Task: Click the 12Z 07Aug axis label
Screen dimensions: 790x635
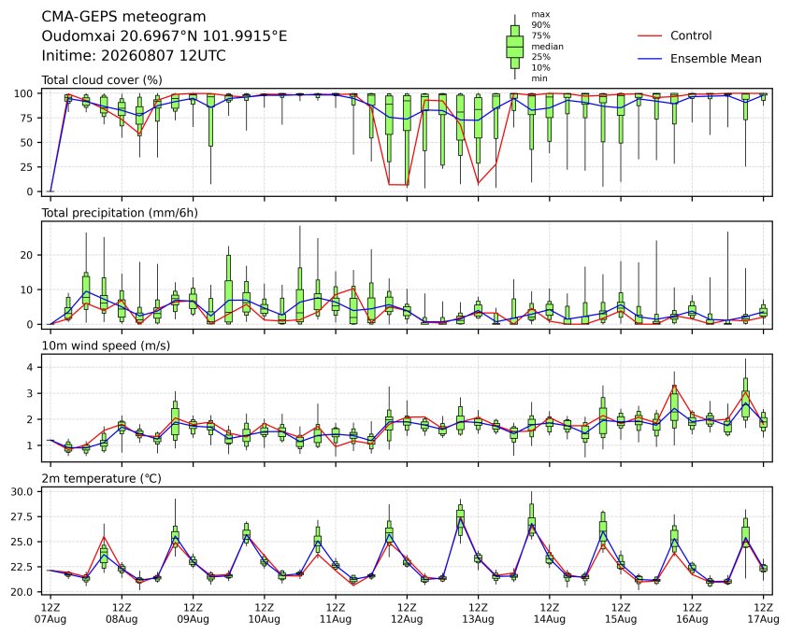Action: (50, 613)
